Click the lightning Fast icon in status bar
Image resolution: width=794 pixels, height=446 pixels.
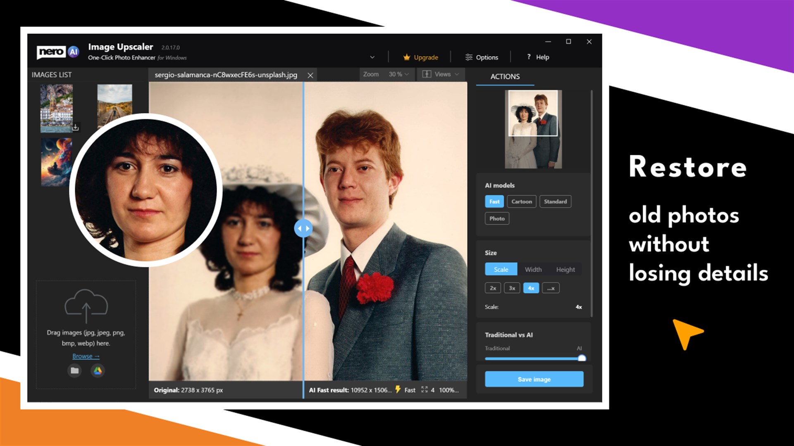pyautogui.click(x=397, y=389)
